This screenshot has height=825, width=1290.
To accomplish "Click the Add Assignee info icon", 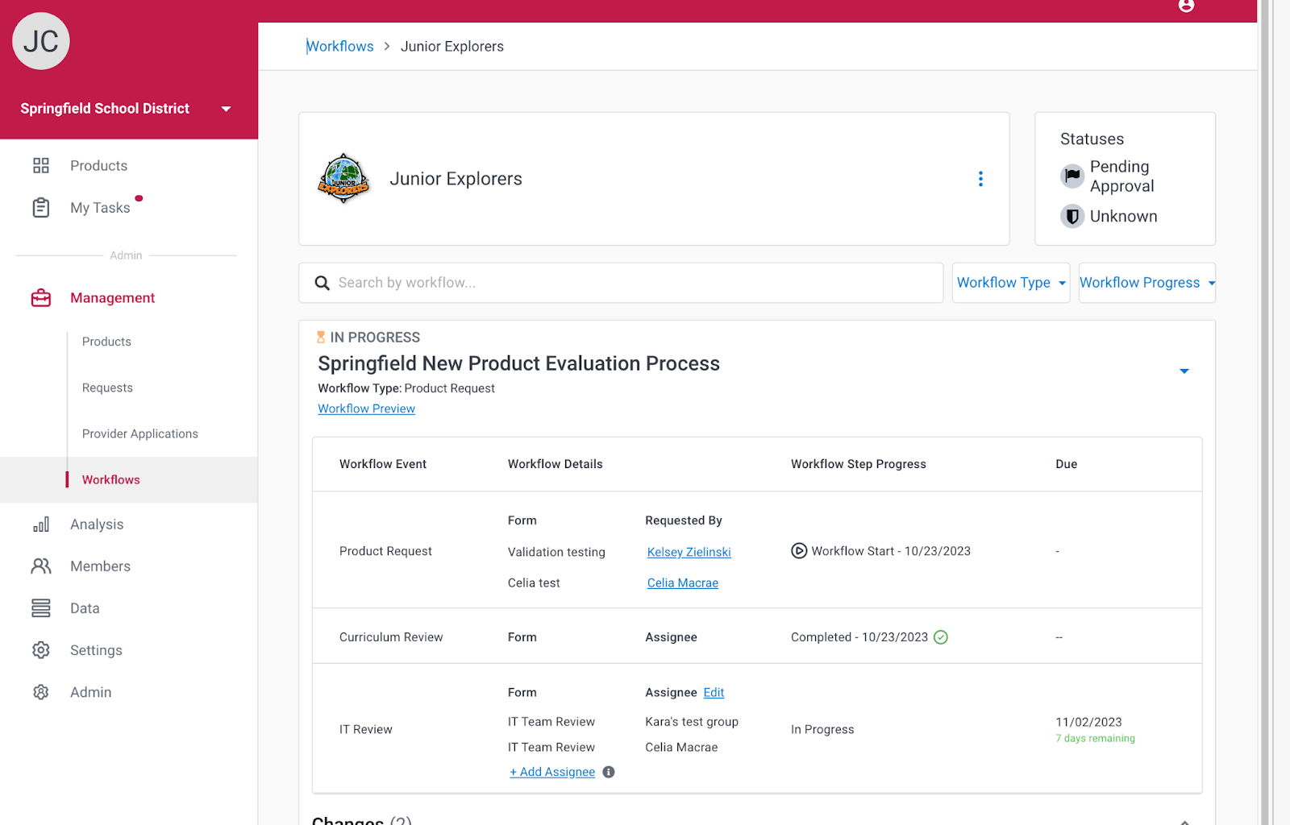I will 609,772.
